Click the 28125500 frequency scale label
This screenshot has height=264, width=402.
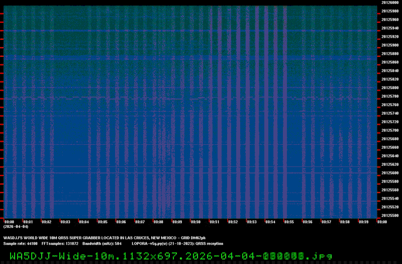coord(390,215)
